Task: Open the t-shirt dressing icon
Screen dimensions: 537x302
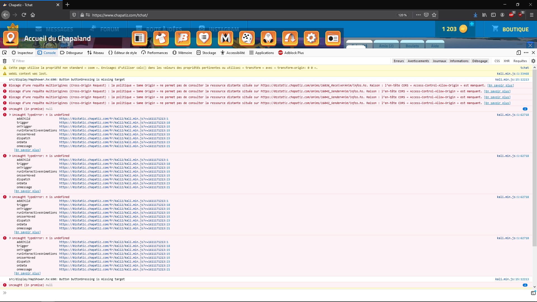Action: (x=161, y=38)
